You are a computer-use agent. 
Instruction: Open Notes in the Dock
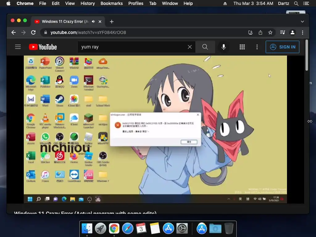click(155, 229)
